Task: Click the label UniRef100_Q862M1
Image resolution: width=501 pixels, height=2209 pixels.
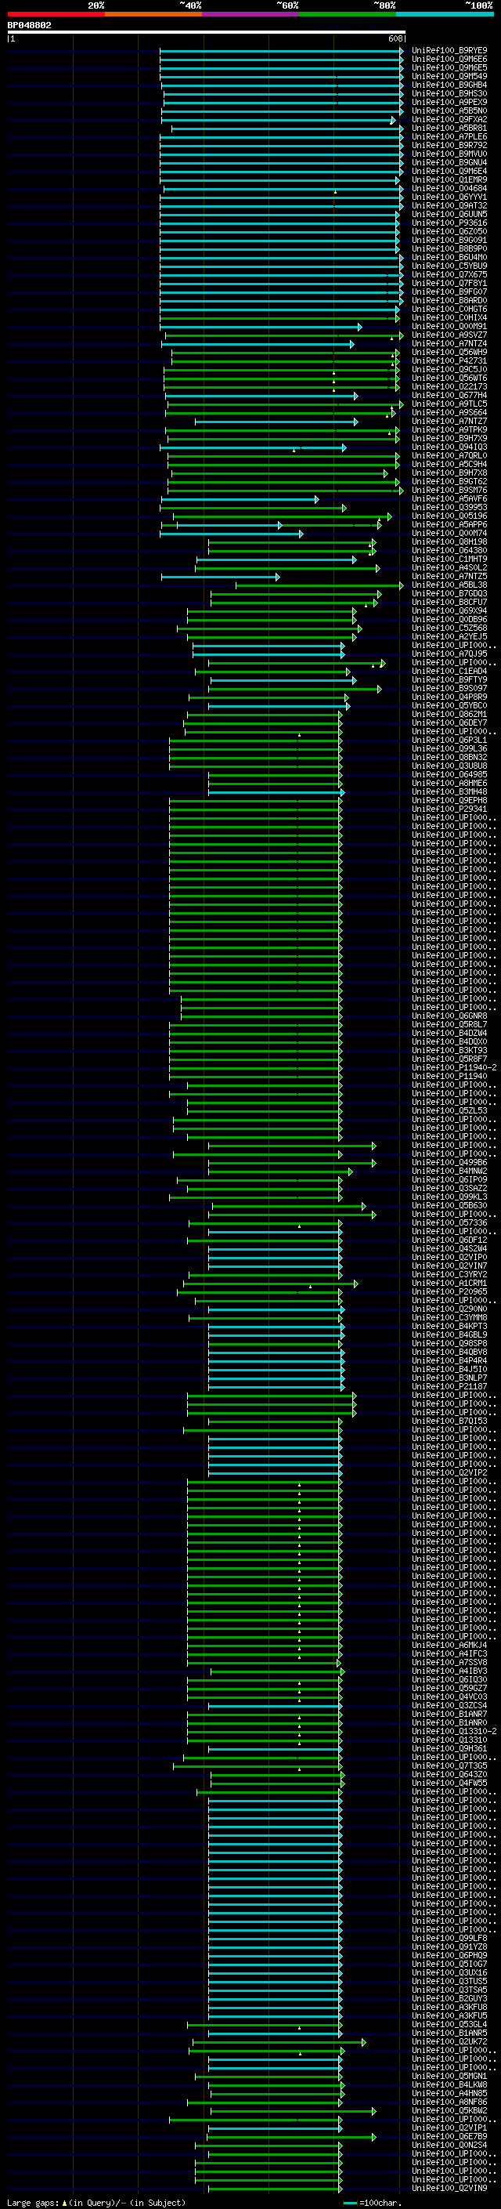Action: pos(449,715)
